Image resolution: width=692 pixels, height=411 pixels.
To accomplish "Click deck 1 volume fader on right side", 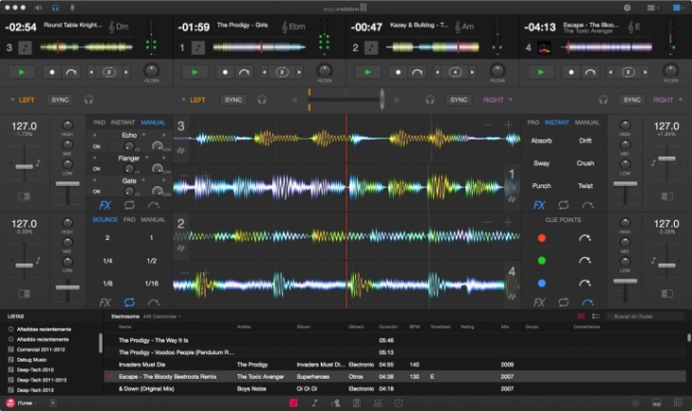I will (625, 183).
